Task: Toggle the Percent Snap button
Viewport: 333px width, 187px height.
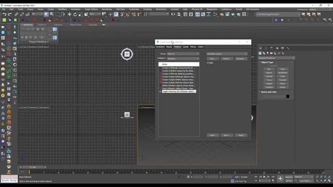Action: (x=134, y=15)
